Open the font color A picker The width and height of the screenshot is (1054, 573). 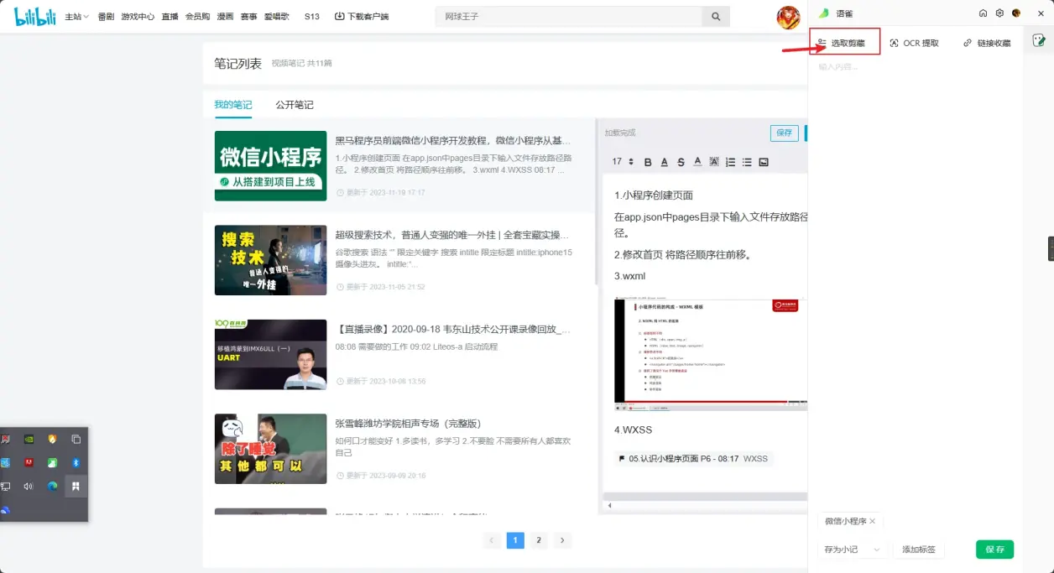coord(697,162)
